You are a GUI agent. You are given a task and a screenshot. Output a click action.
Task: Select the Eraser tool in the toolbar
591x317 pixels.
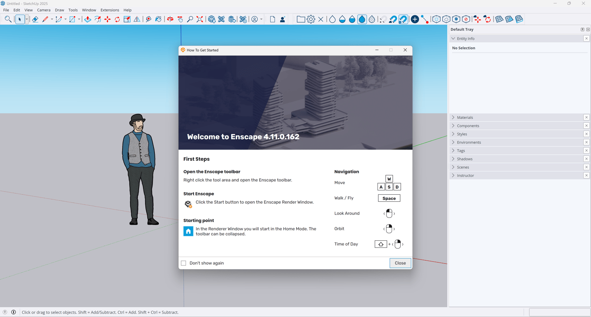tap(35, 19)
